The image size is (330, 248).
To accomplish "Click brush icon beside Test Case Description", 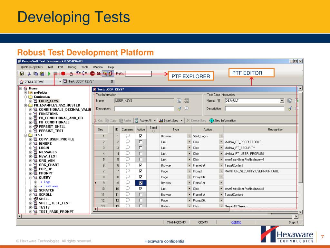I will [290, 108].
